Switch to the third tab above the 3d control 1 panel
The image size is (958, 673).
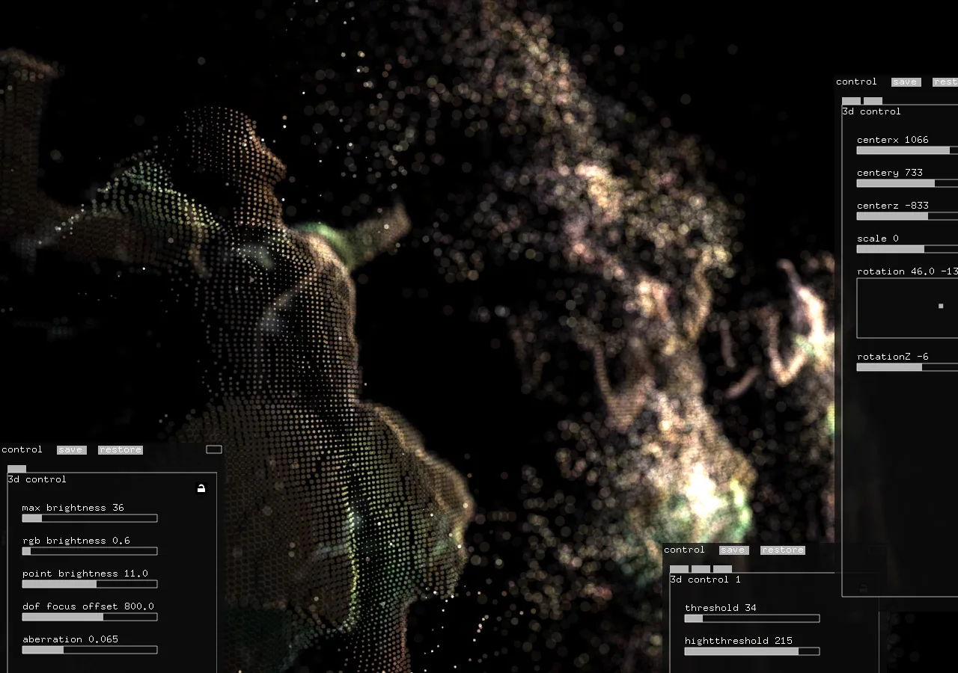[722, 569]
